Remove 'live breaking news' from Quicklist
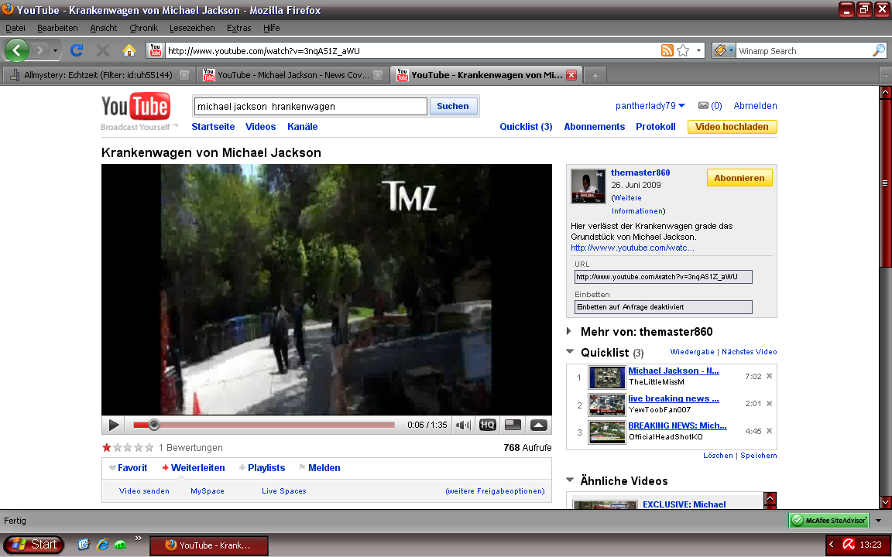 click(x=769, y=404)
